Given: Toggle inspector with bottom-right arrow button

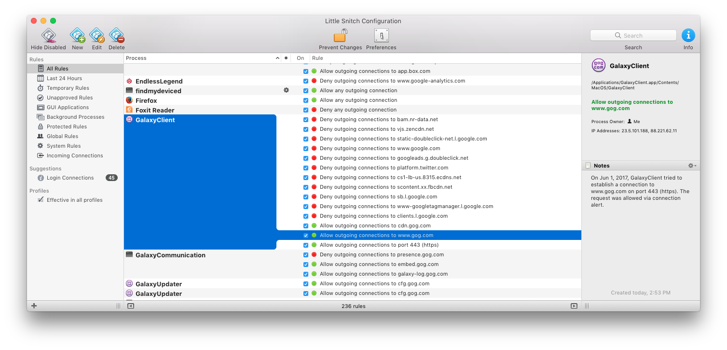Looking at the screenshot, I should (x=574, y=306).
